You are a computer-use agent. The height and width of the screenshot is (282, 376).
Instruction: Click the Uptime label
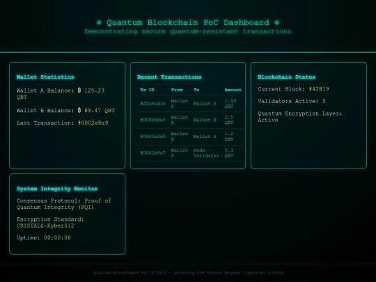(x=29, y=237)
